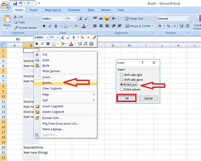Open ribbon Borders dropdown arrow
201x161 pixels.
point(70,26)
